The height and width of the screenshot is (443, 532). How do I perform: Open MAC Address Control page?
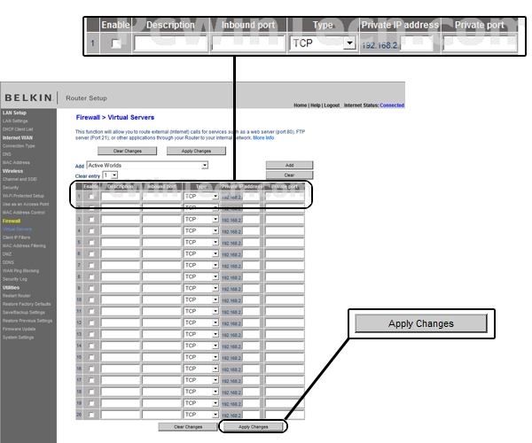click(24, 213)
